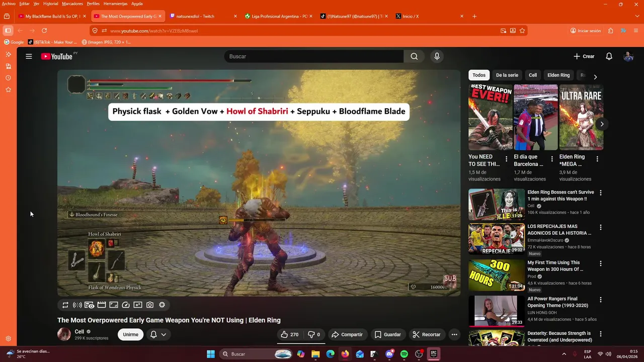Go to the YouTube home logo
This screenshot has width=644, height=362.
tap(56, 56)
